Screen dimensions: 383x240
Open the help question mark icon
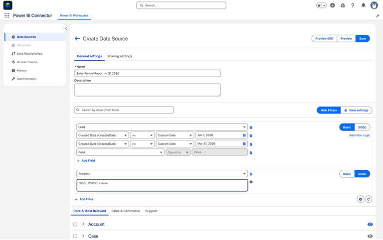click(353, 5)
